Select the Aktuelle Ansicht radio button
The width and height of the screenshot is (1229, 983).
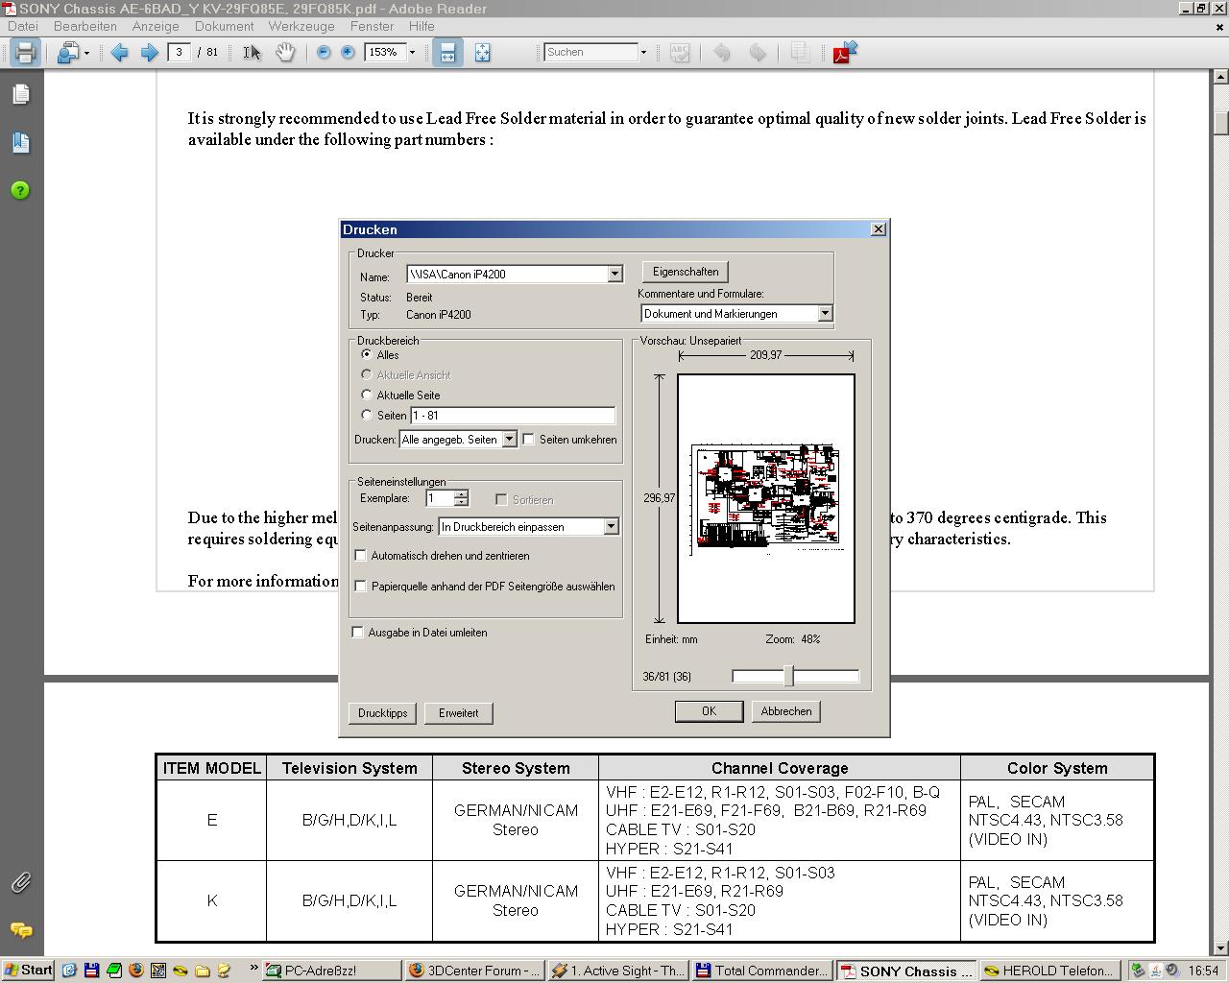tap(367, 374)
